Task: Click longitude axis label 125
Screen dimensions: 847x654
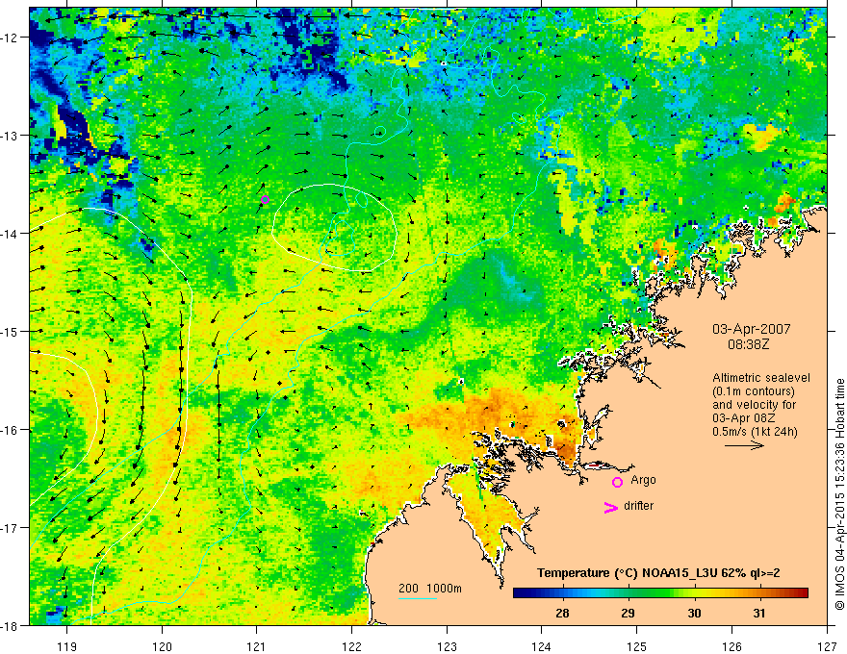Action: 637,646
